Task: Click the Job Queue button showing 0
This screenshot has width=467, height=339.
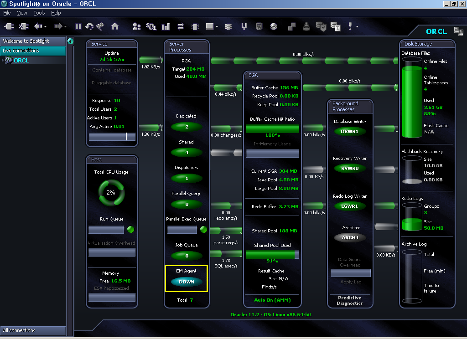Action: [187, 256]
